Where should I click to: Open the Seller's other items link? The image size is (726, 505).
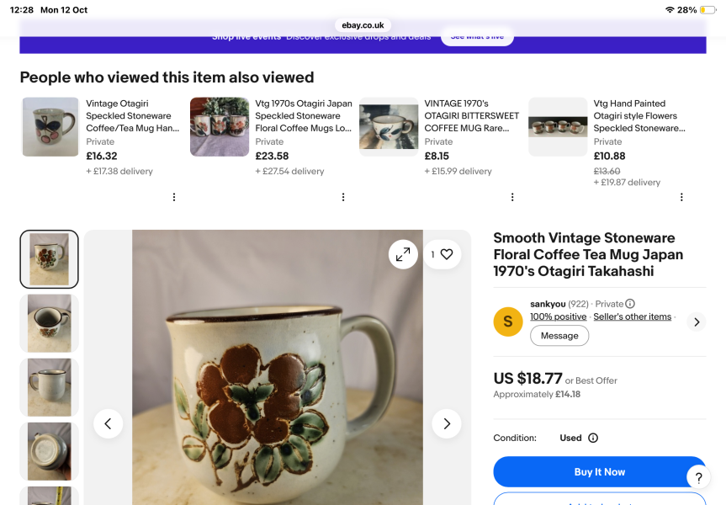click(632, 316)
